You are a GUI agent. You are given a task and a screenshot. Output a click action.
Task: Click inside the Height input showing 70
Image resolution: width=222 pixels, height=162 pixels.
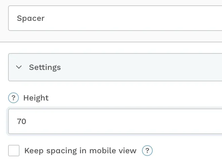point(115,121)
